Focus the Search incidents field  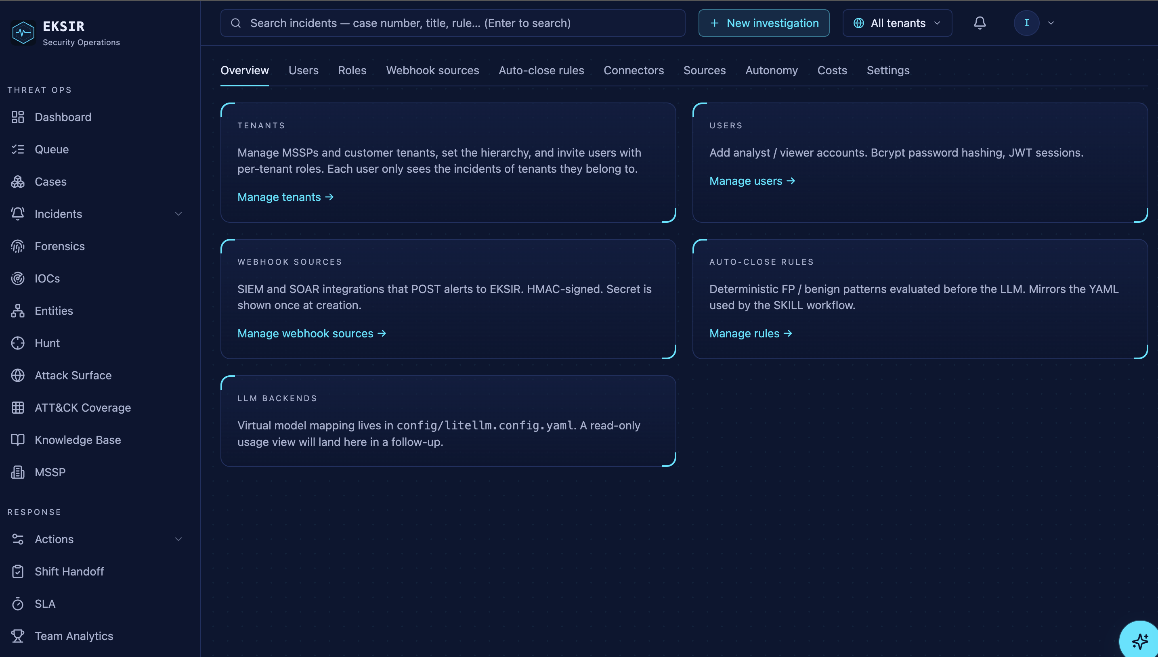(x=453, y=23)
